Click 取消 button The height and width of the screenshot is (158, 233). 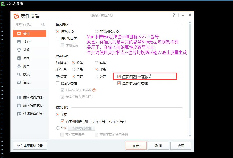click(159, 146)
